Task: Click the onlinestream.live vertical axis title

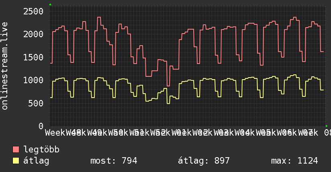Action: (5, 66)
